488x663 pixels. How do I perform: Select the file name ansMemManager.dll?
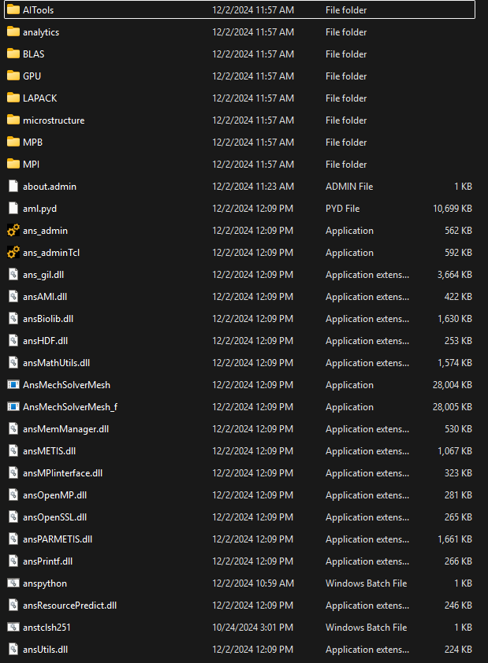click(65, 429)
